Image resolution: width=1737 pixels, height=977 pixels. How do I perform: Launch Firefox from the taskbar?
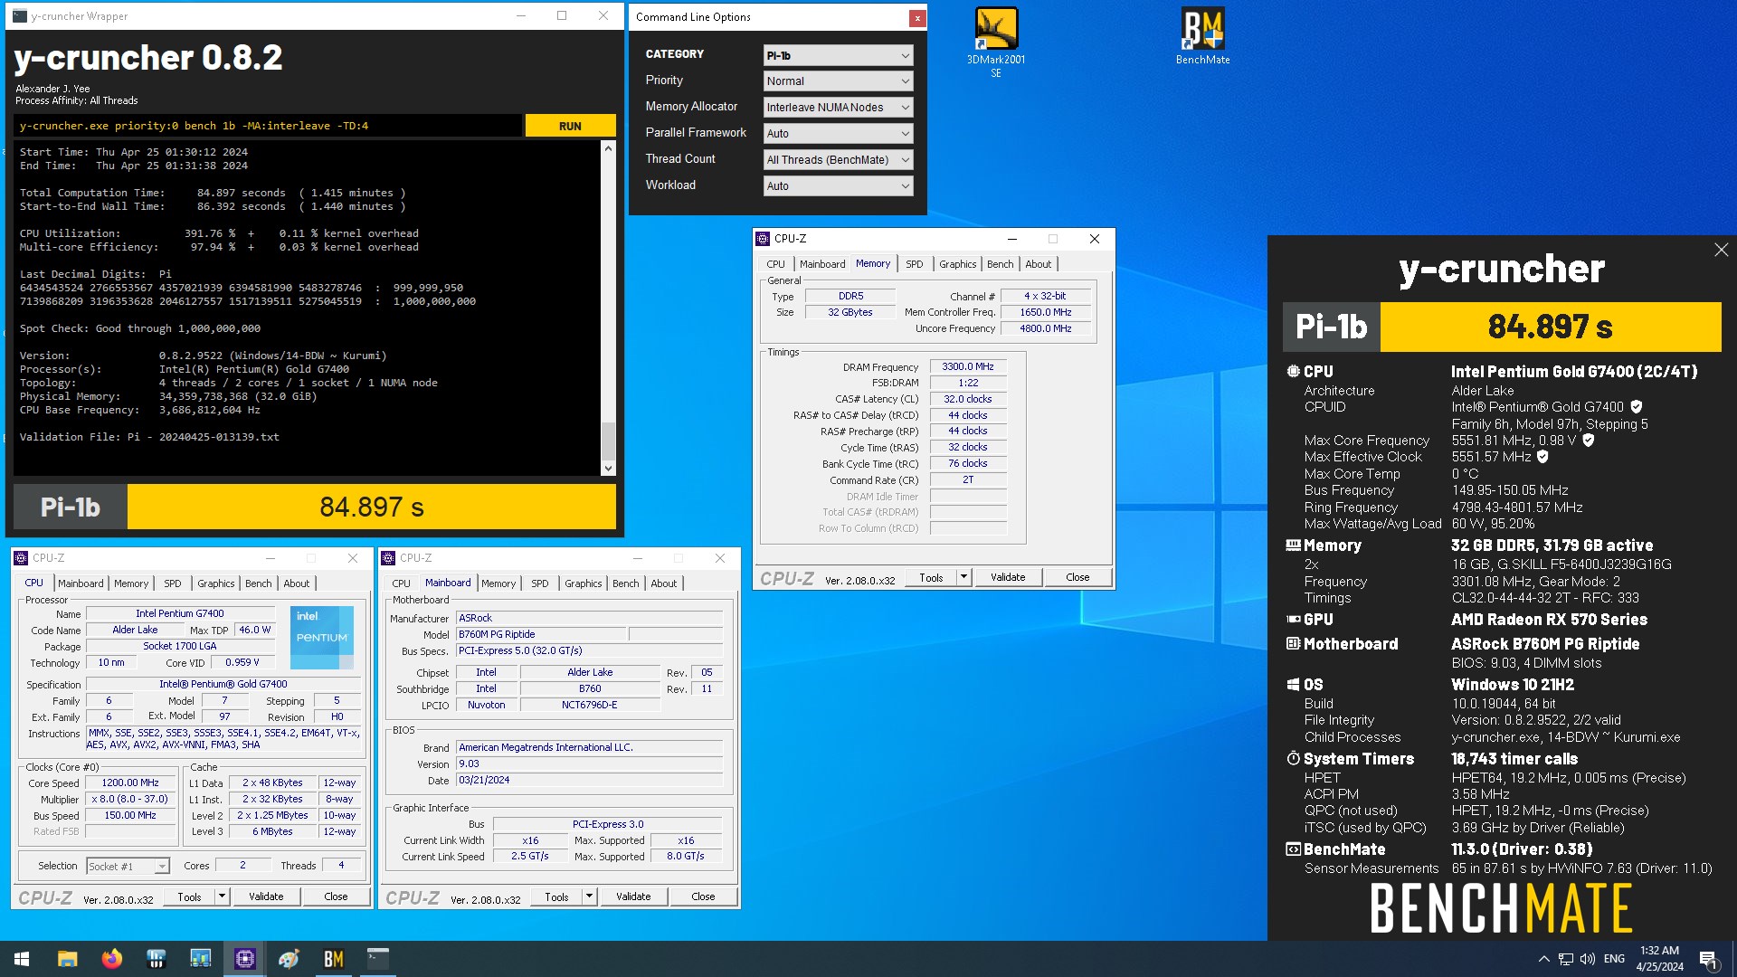pyautogui.click(x=112, y=959)
